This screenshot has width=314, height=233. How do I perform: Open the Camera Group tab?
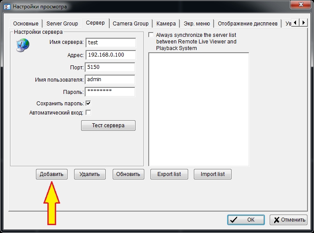[131, 23]
